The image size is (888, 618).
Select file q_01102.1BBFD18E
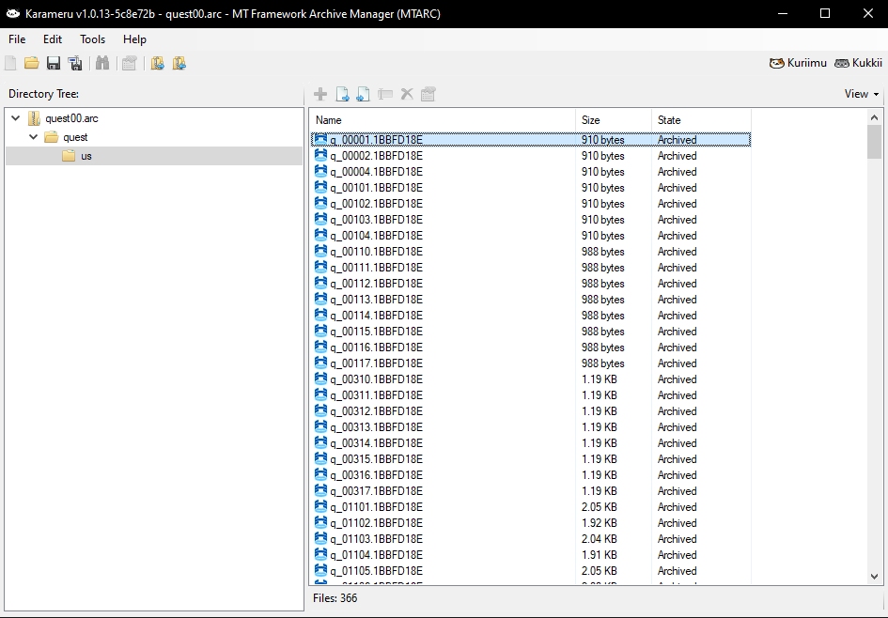(531, 523)
